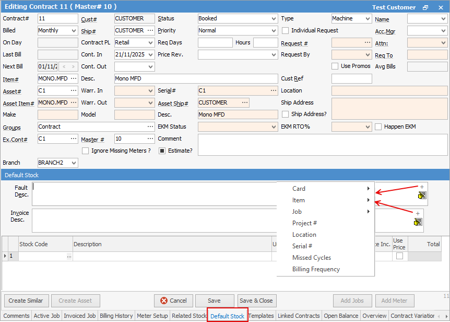
Task: Expand the Status dropdown showing Booked
Action: (x=274, y=19)
